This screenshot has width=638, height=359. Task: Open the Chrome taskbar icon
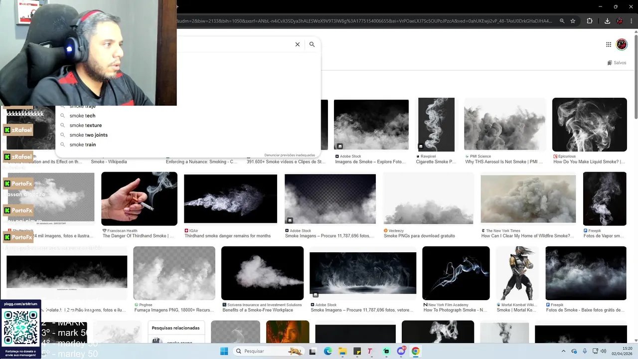click(x=416, y=351)
